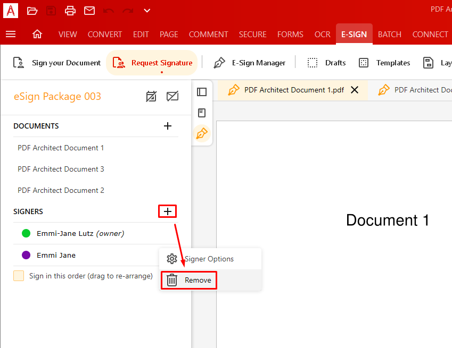Choose Signer Options from context menu
The height and width of the screenshot is (348, 452).
pyautogui.click(x=210, y=259)
